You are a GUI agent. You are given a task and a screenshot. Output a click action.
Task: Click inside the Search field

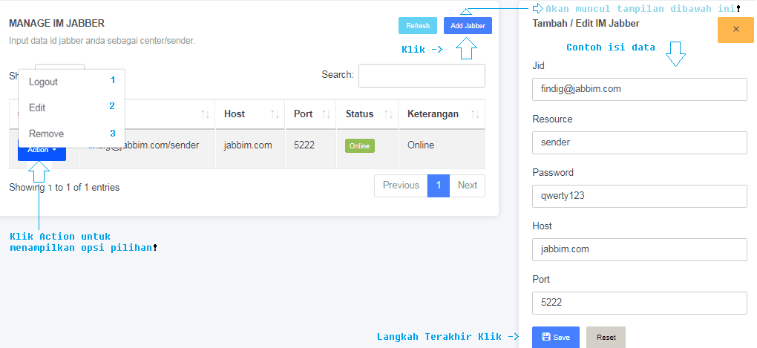[x=422, y=76]
